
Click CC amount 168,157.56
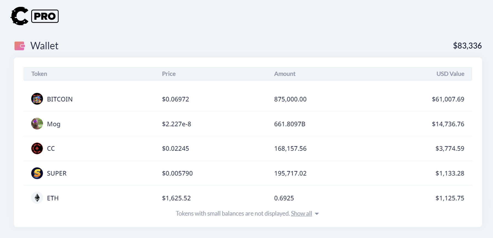click(x=290, y=148)
